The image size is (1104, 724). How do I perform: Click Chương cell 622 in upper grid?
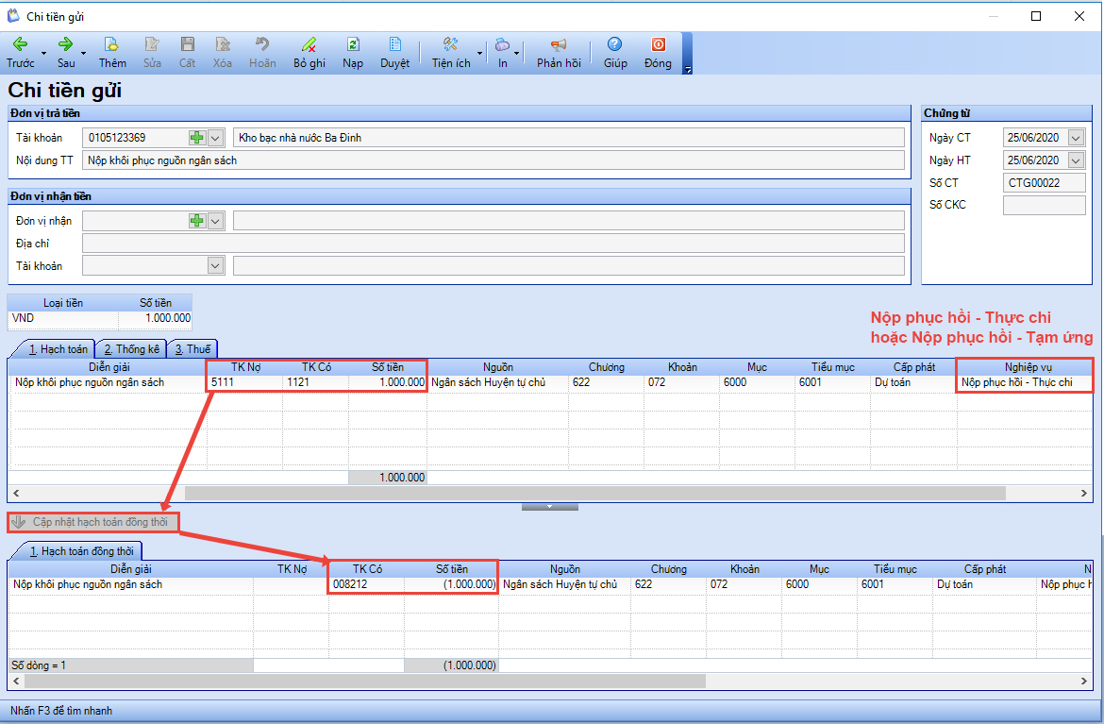(x=606, y=382)
